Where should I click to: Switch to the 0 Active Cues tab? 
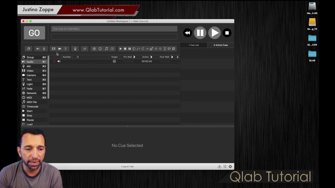coord(221,45)
